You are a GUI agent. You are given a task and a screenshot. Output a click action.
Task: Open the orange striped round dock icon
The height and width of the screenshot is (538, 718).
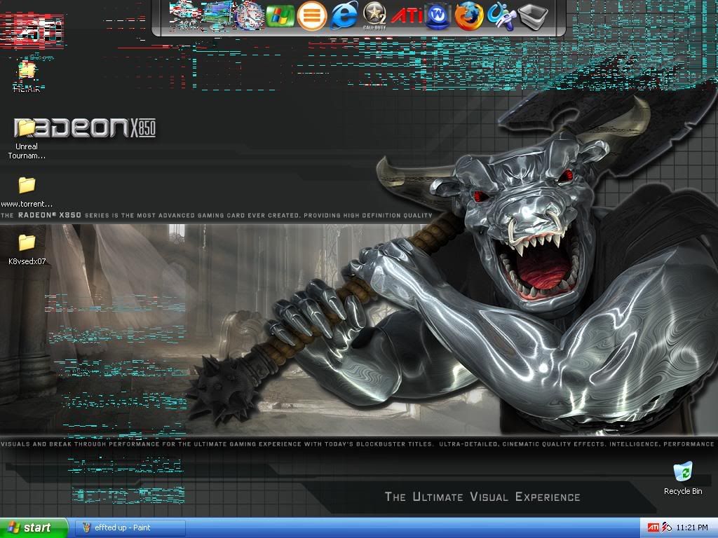tap(312, 15)
